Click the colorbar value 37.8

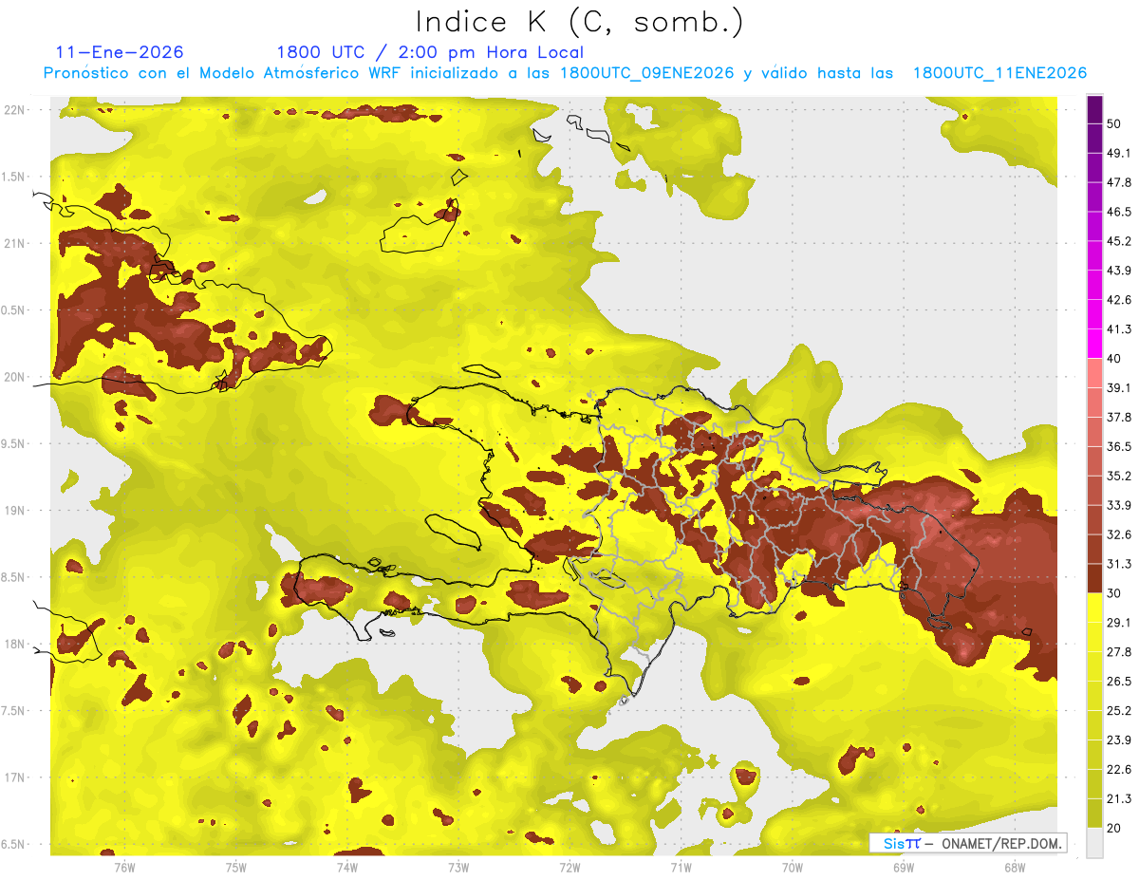[x=1119, y=418]
